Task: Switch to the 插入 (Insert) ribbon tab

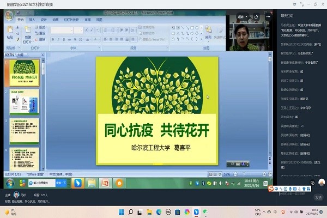Action: [x=32, y=20]
